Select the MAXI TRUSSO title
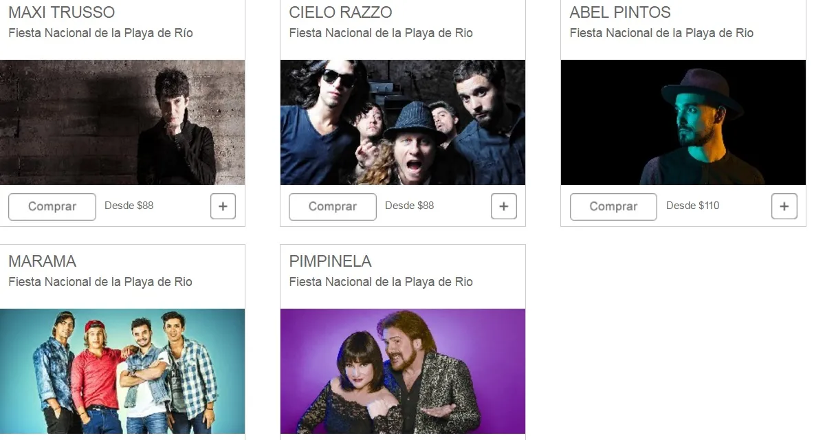The height and width of the screenshot is (440, 814). coord(62,12)
